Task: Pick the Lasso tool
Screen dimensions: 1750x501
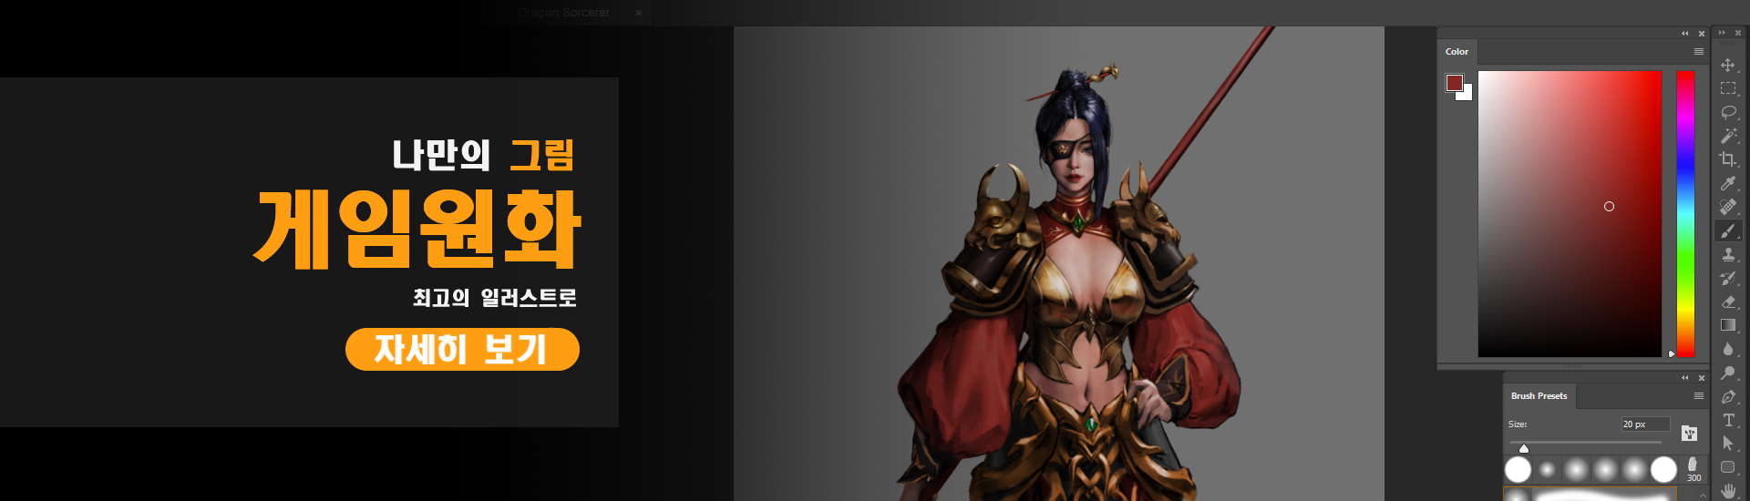Action: [1727, 112]
